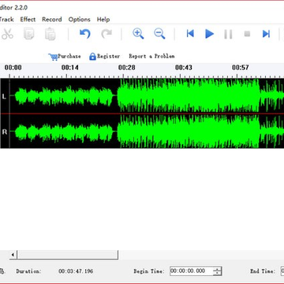Screen dimensions: 284x284
Task: Click the Copy toolbar icon
Action: tap(28, 34)
